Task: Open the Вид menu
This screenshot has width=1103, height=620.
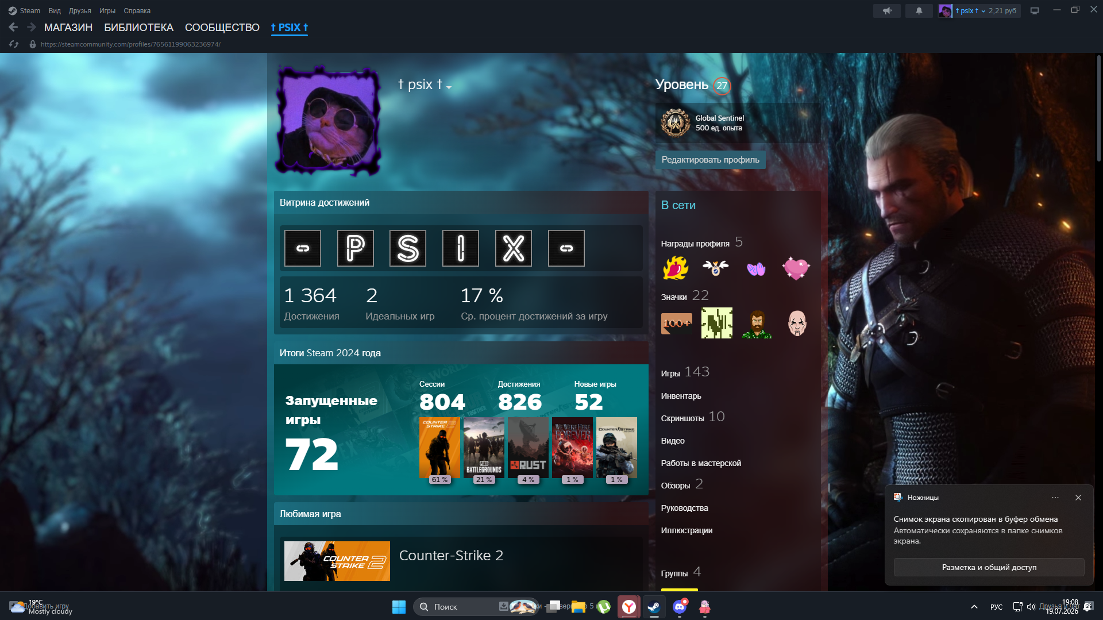Action: tap(55, 11)
